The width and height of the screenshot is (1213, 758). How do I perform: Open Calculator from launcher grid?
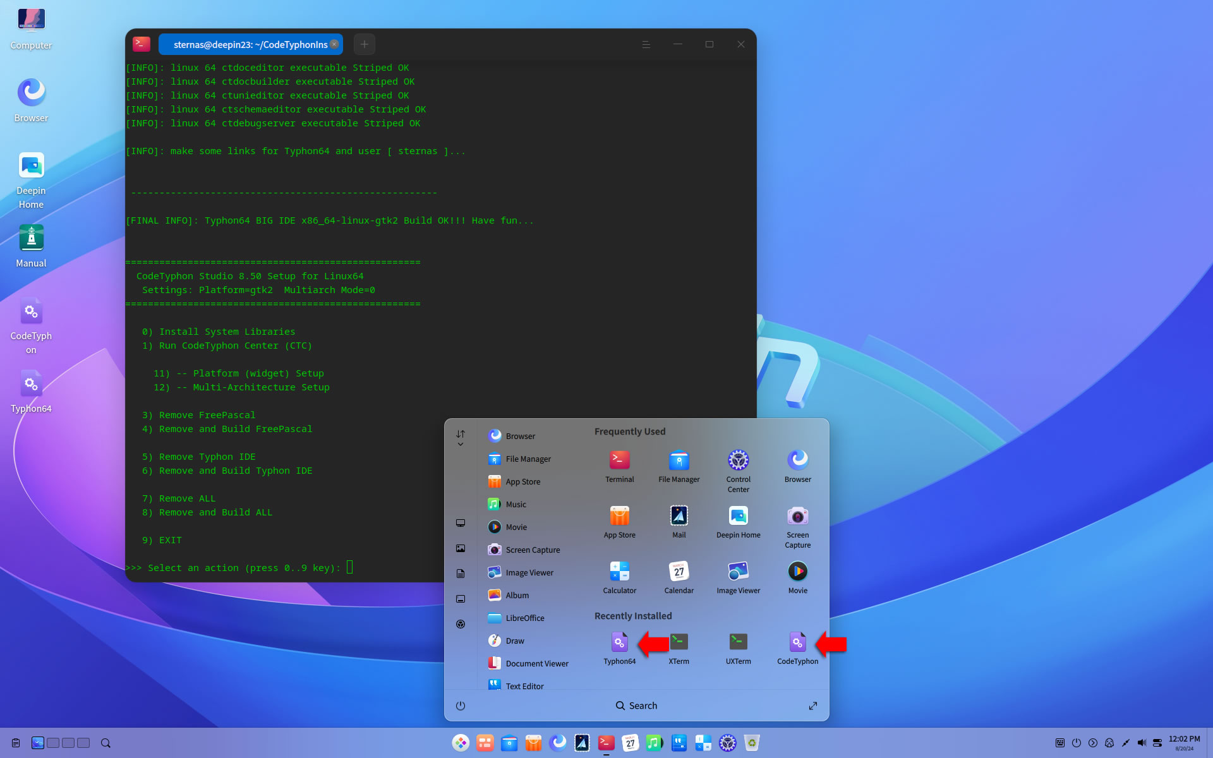[x=619, y=577]
